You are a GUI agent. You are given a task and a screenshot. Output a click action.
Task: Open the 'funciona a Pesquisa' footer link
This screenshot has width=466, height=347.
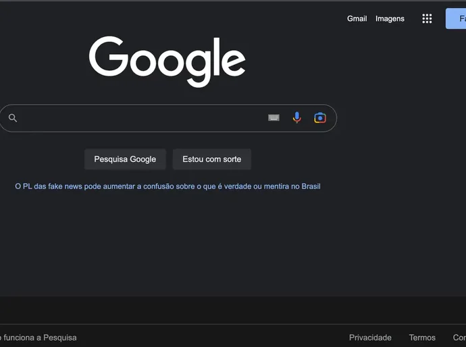(x=38, y=338)
